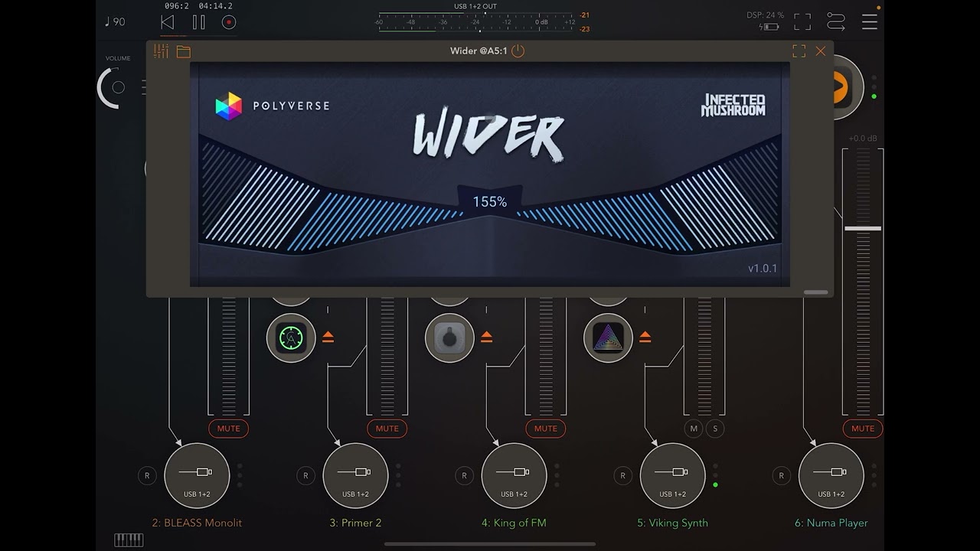Screen dimensions: 980x551
Task: Toggle the fullscreen frame icon in top bar
Action: pyautogui.click(x=802, y=21)
